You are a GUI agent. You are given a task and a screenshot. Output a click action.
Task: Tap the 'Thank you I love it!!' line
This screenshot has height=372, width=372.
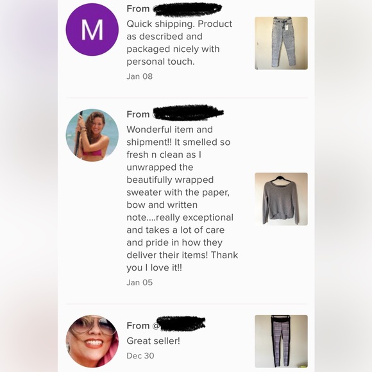pos(182,262)
